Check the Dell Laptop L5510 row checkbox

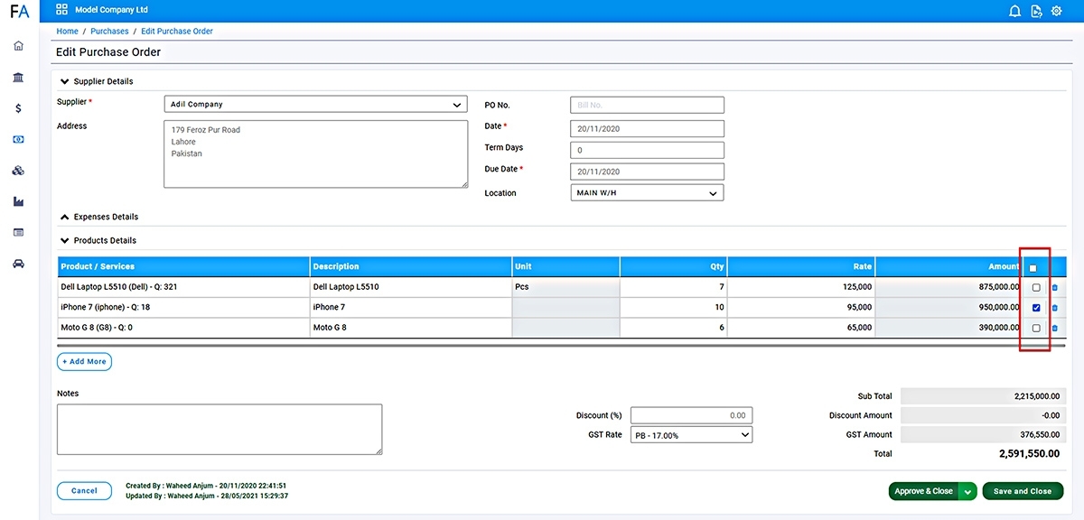pos(1036,288)
